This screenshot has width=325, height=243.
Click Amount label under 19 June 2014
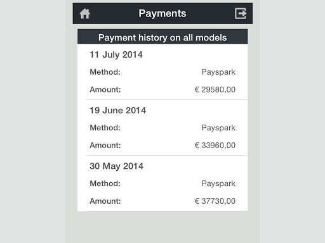point(105,146)
